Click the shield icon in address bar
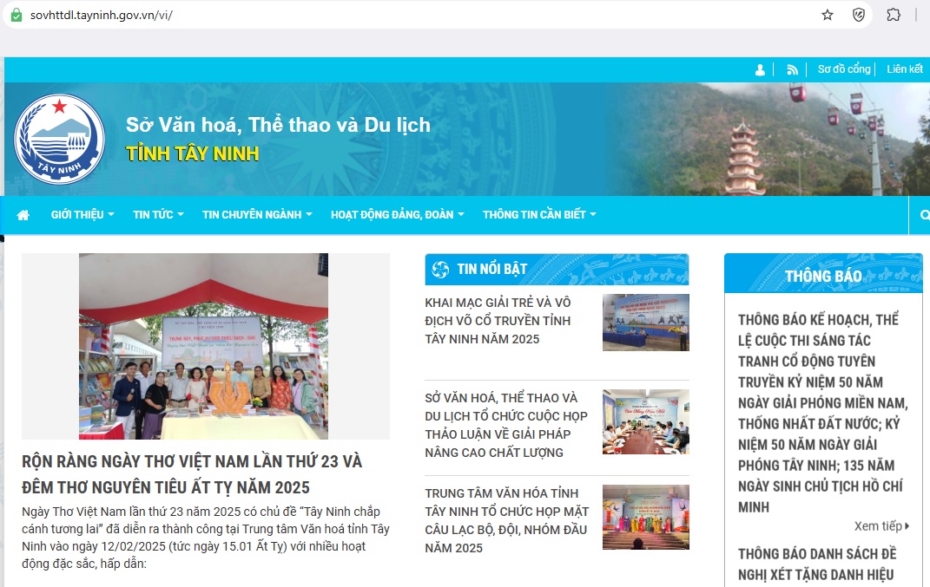 (x=859, y=15)
